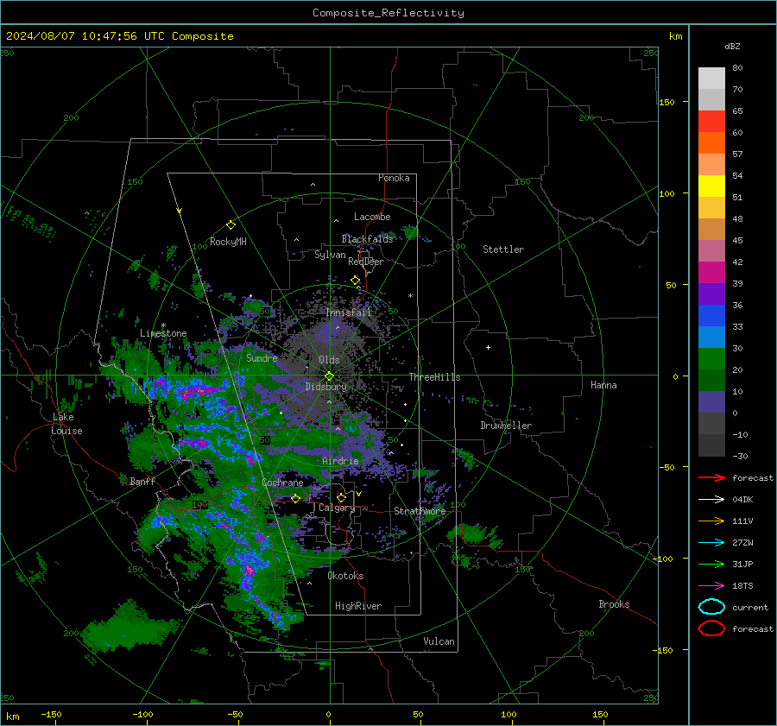Image resolution: width=777 pixels, height=726 pixels.
Task: Click the red forecast ellipse symbol
Action: (711, 628)
